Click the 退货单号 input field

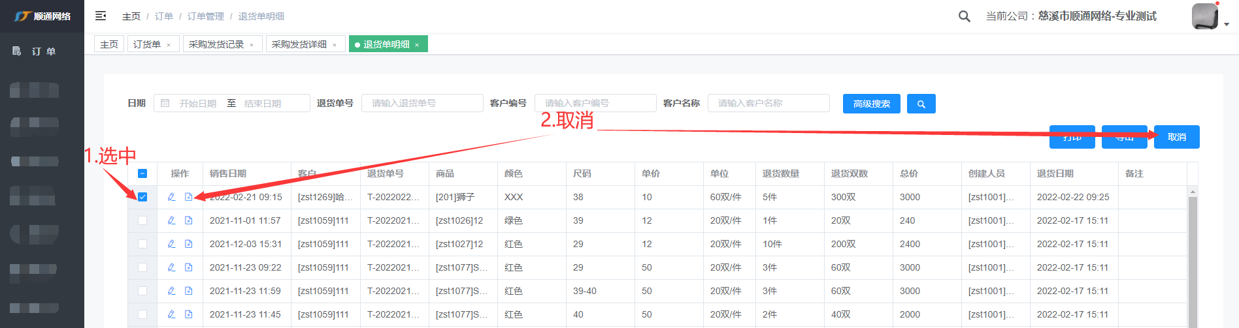[x=422, y=103]
